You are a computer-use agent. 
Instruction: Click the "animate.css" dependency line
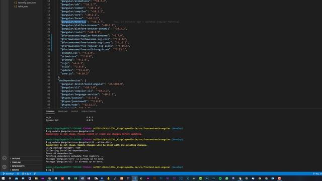point(77,53)
